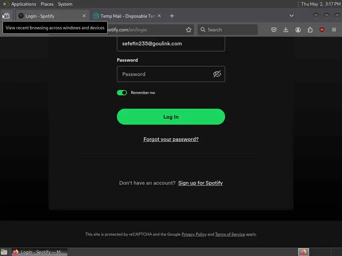The width and height of the screenshot is (342, 256).
Task: Open the Firefox hamburger menu
Action: coord(334,30)
